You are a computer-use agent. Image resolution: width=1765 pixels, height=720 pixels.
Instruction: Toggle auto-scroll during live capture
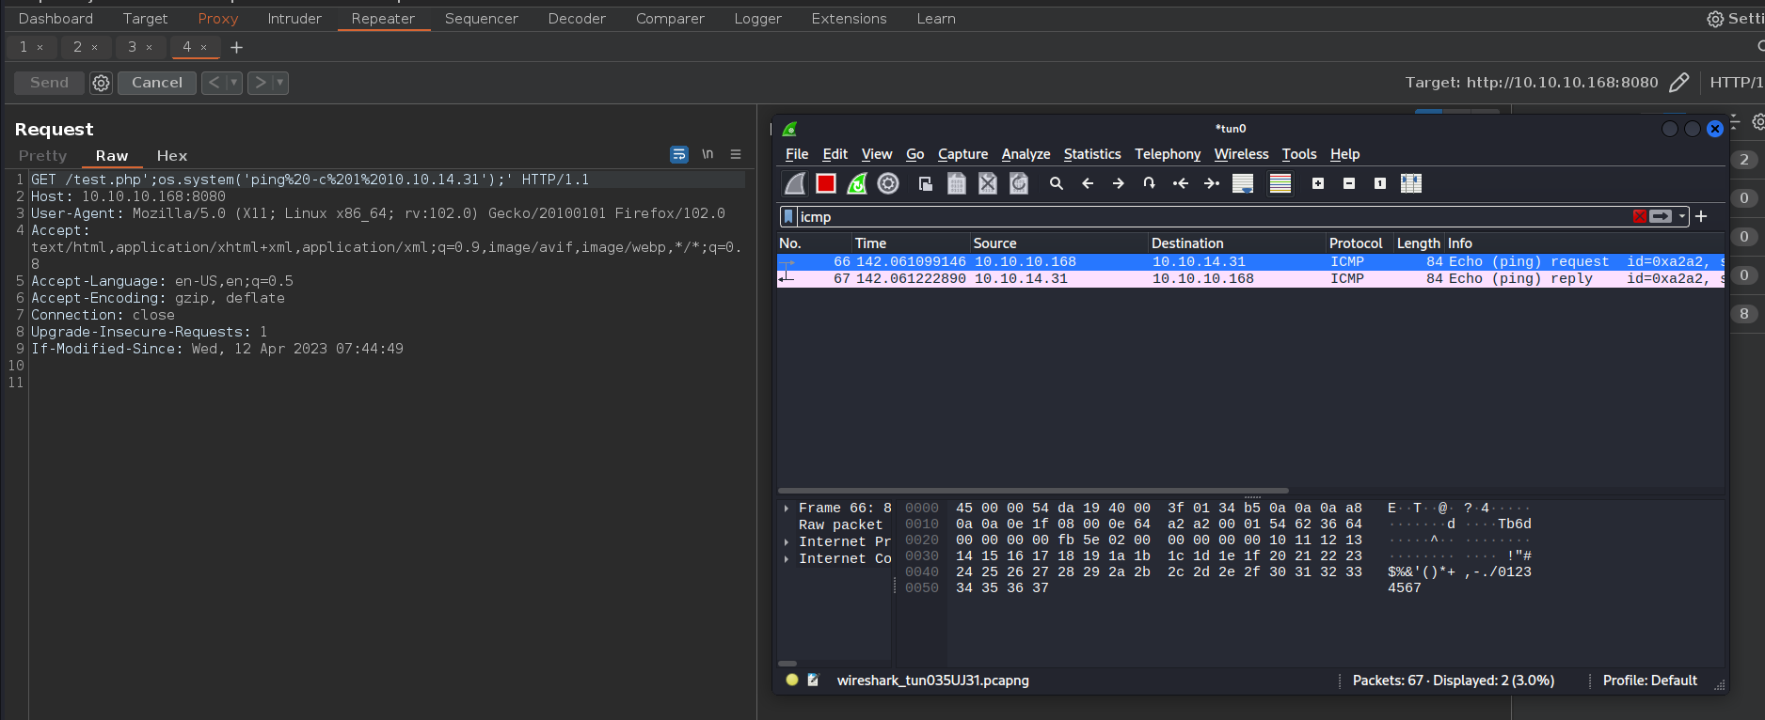[1243, 183]
